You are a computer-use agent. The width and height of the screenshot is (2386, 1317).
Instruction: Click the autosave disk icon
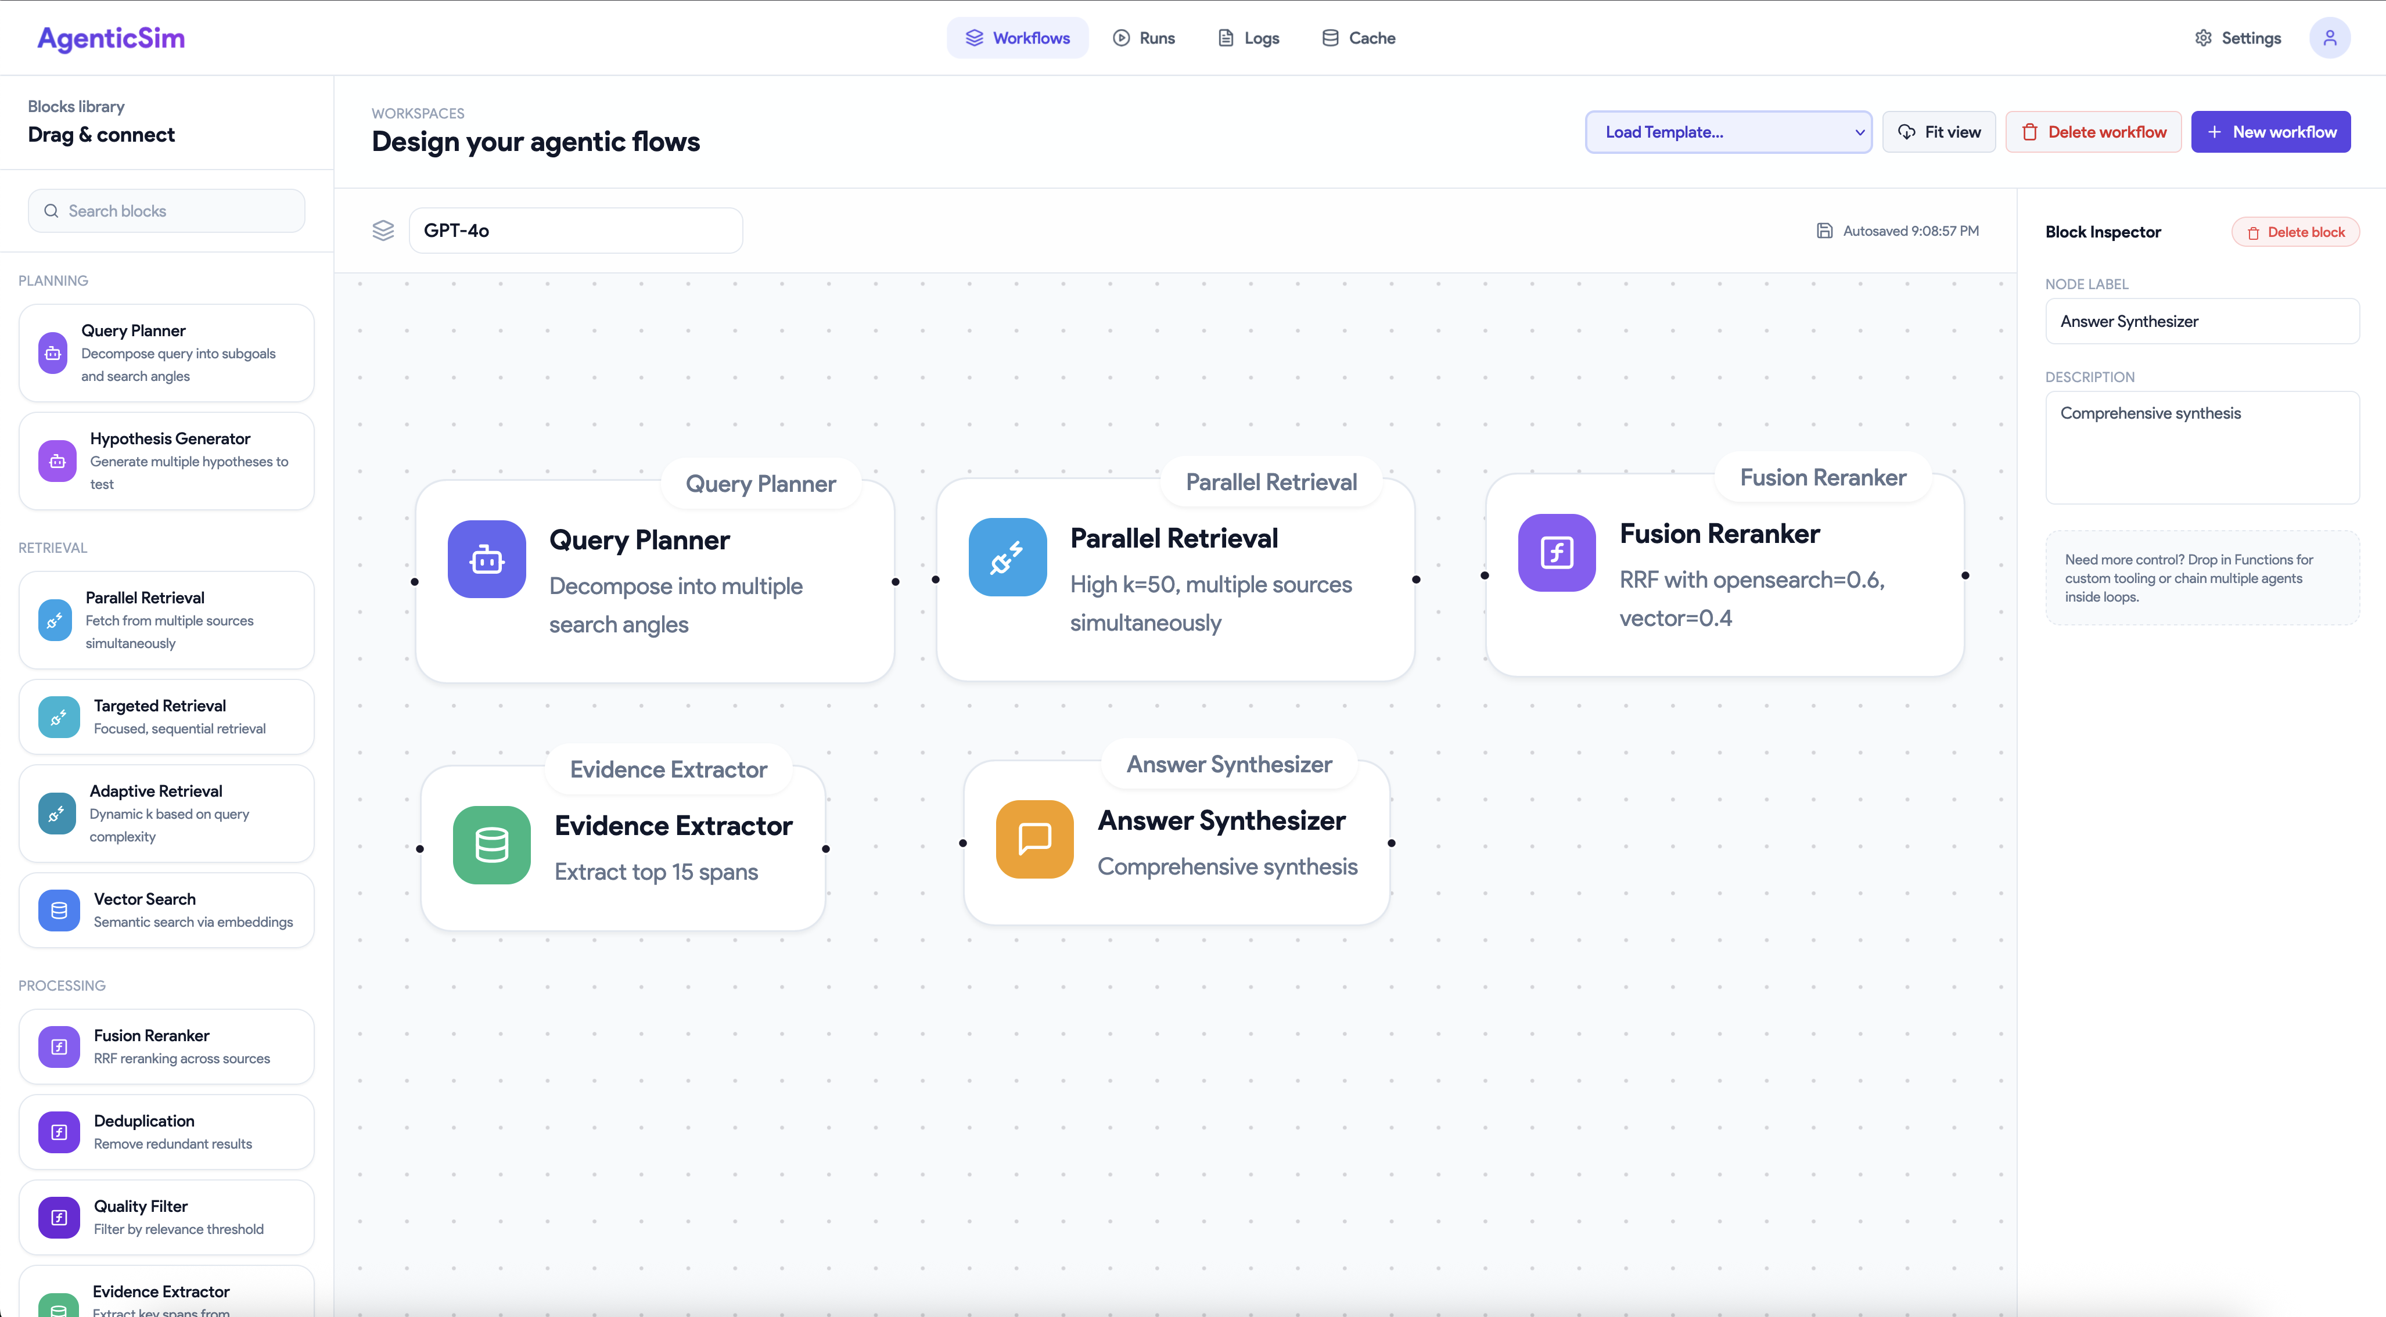(x=1824, y=231)
